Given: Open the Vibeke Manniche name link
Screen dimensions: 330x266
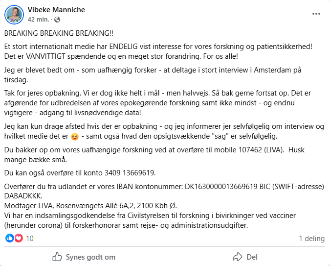Looking at the screenshot, I should (56, 10).
